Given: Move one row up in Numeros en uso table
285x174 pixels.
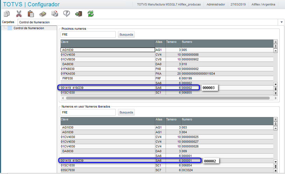Looking at the screenshot, I should point(275,128).
